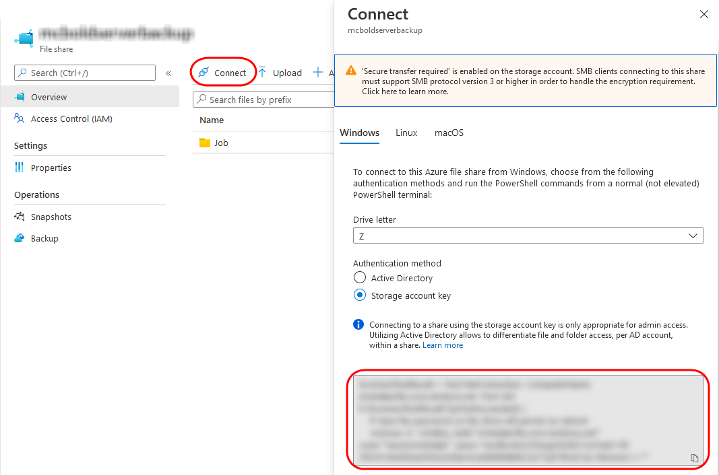Select Active Directory authentication method
The height and width of the screenshot is (475, 719).
click(360, 278)
